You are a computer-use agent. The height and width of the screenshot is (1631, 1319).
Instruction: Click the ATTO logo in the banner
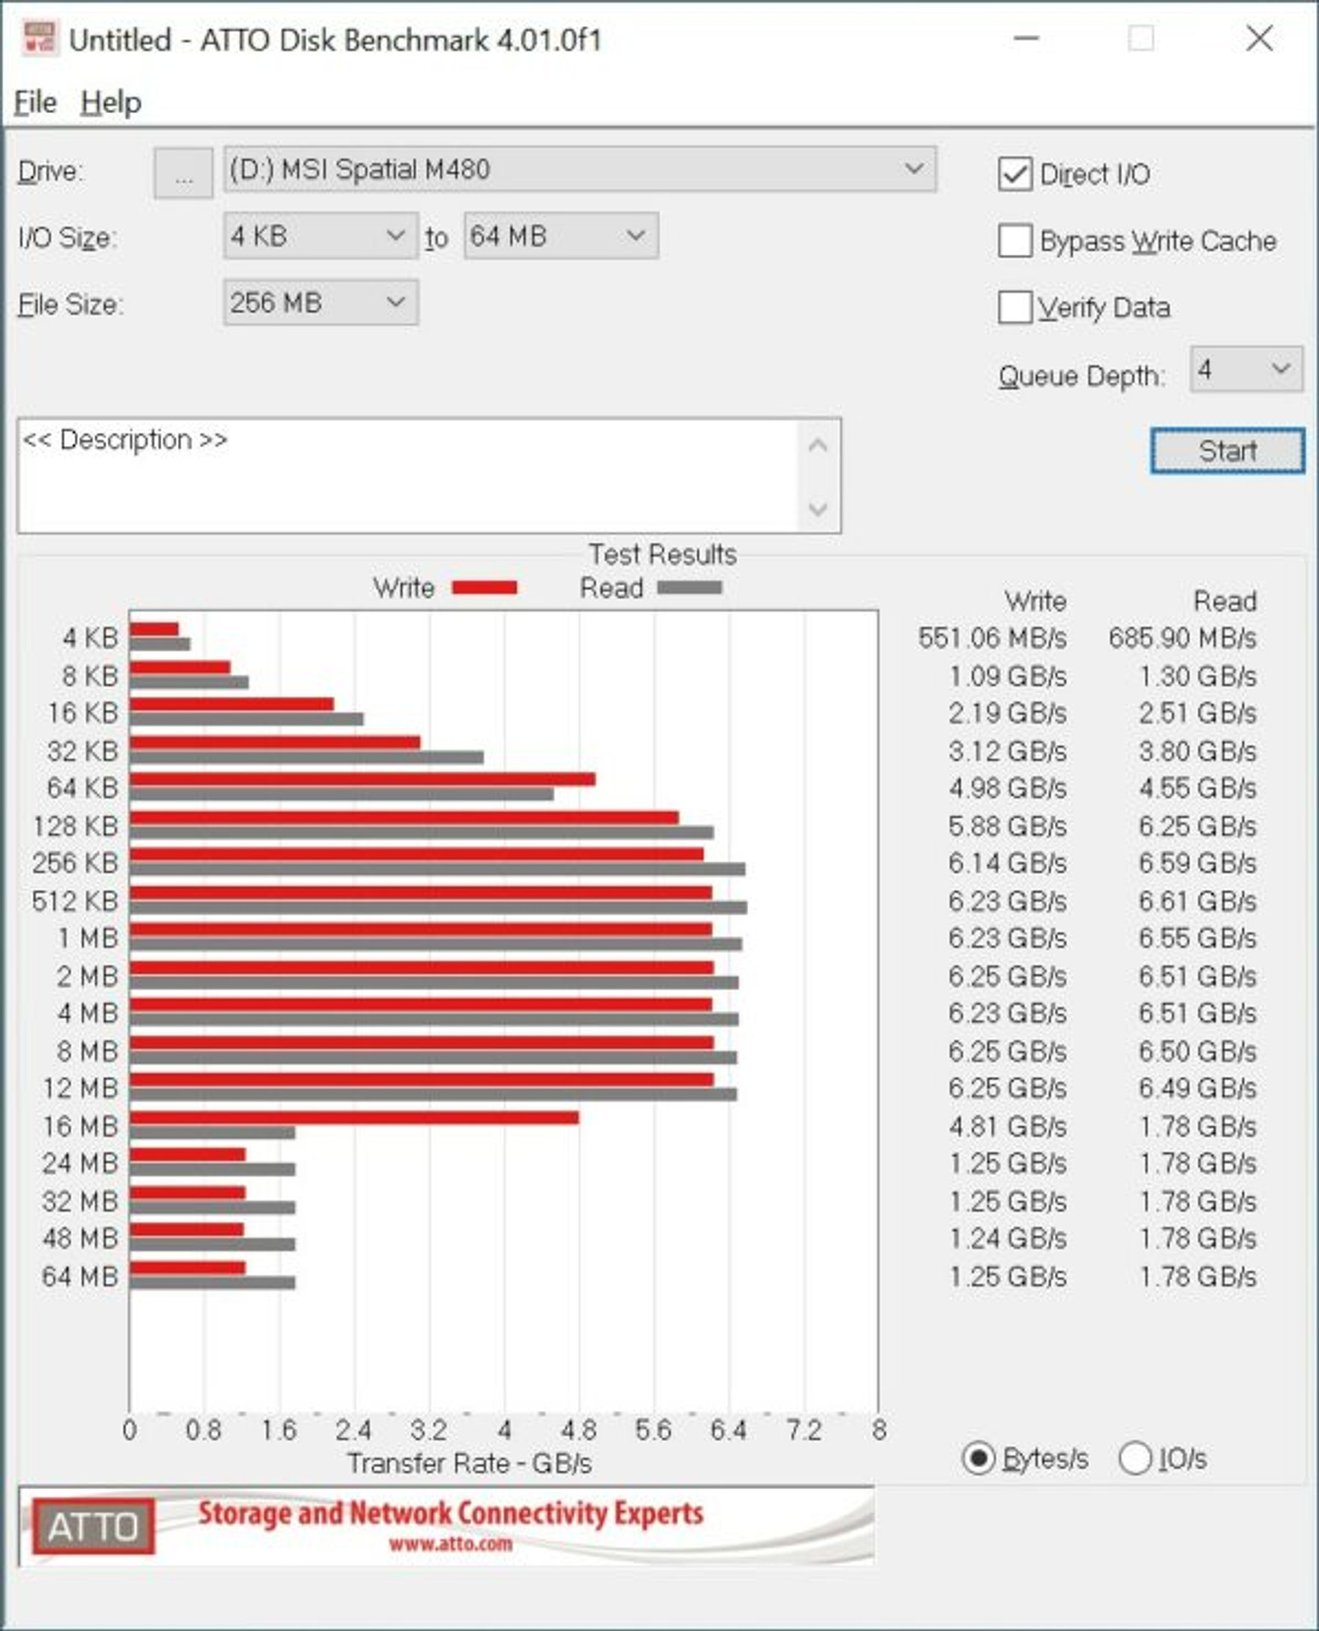93,1527
